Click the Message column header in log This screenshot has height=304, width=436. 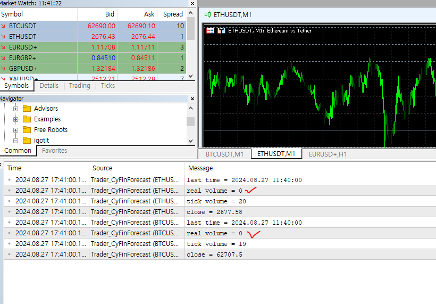(311, 168)
